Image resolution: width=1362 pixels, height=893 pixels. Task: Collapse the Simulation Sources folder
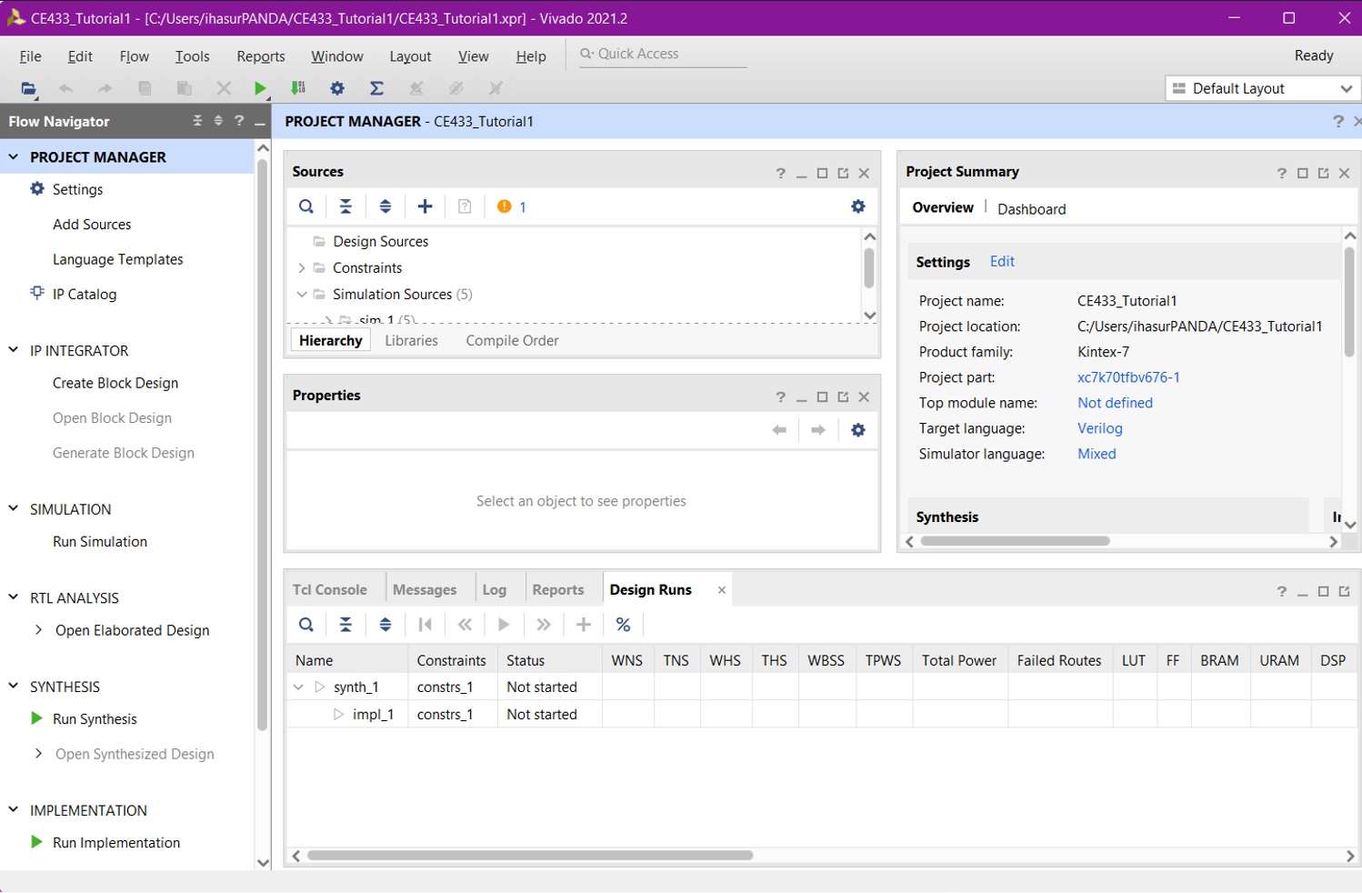[x=302, y=295]
